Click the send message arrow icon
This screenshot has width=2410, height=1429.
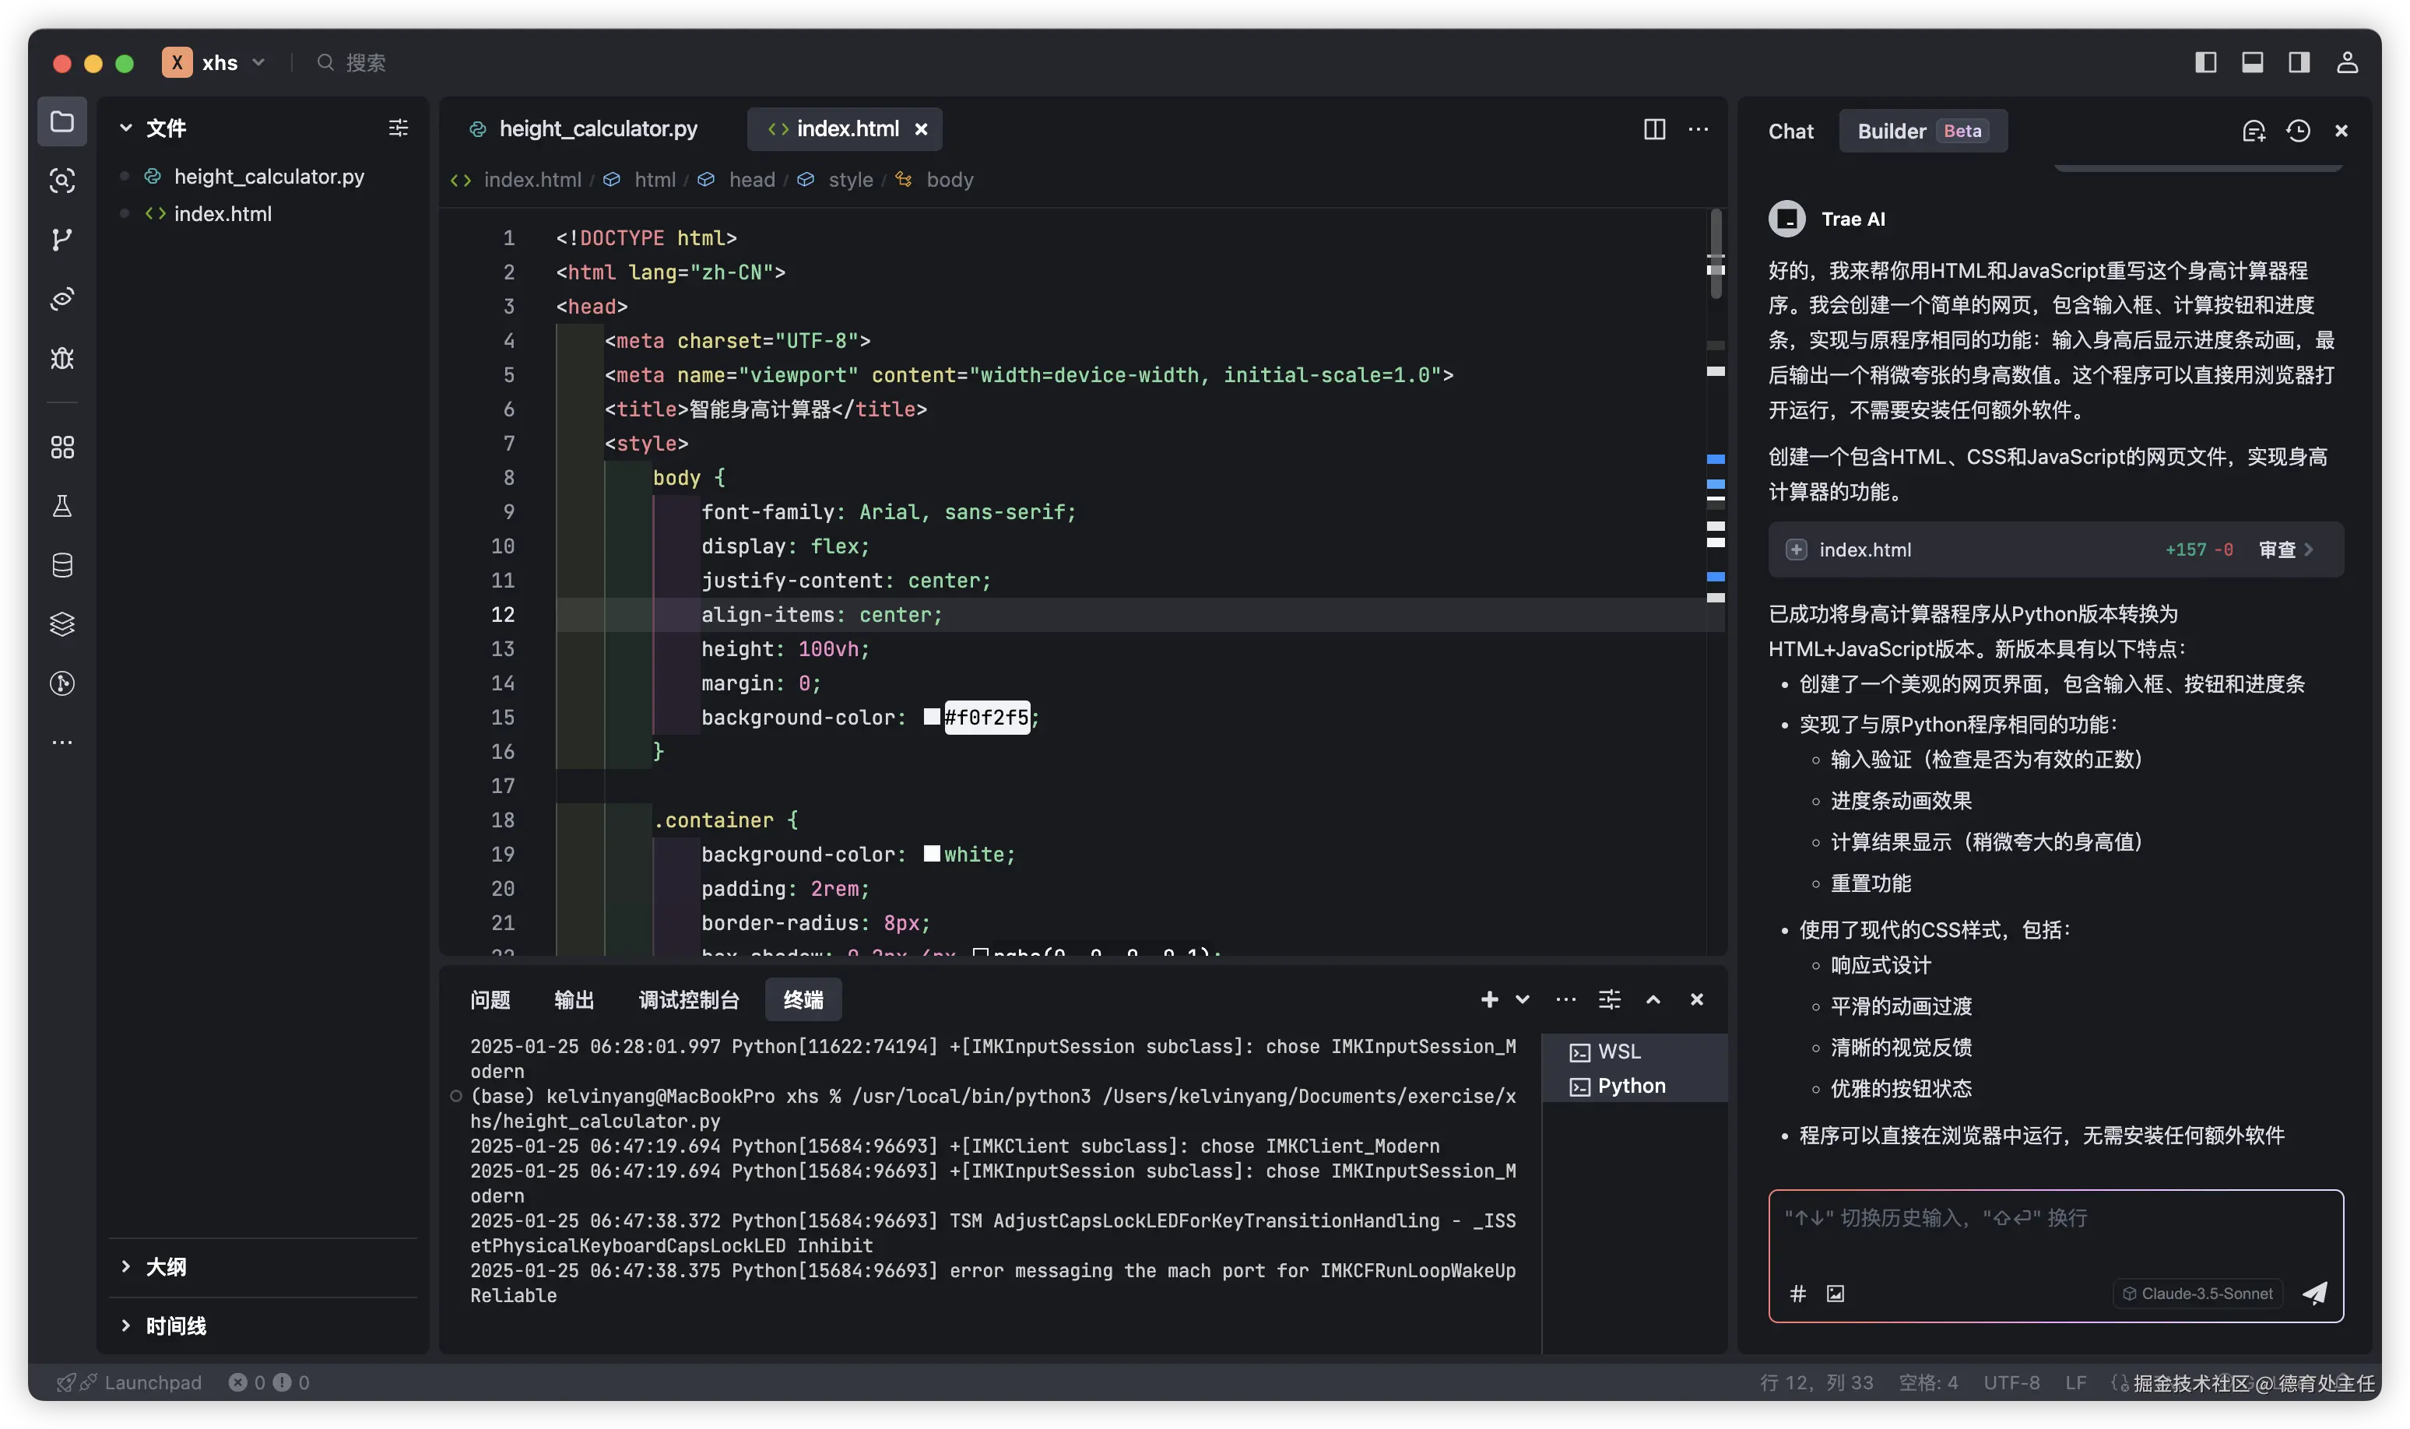[x=2313, y=1294]
